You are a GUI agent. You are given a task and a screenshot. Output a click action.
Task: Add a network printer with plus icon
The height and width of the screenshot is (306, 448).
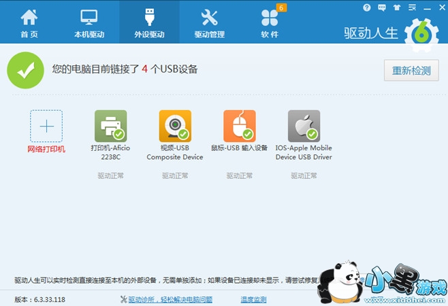point(46,126)
